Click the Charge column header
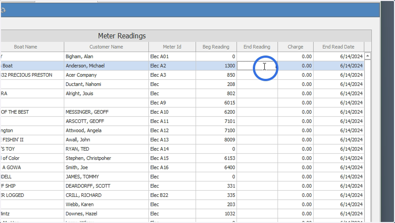Screen dimensions: 395x223 tap(296, 47)
